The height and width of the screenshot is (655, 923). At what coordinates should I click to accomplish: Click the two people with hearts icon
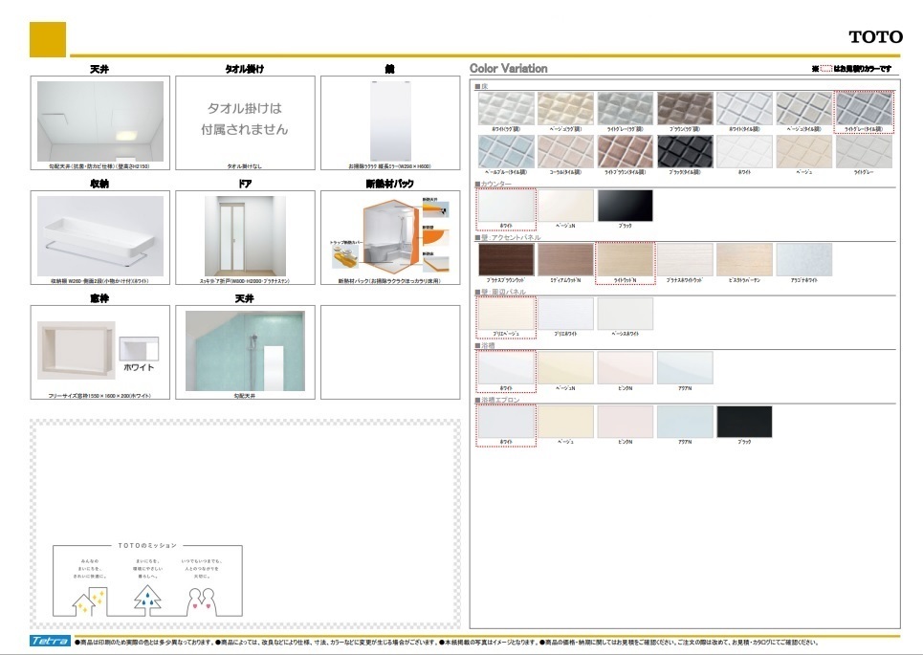pyautogui.click(x=202, y=600)
